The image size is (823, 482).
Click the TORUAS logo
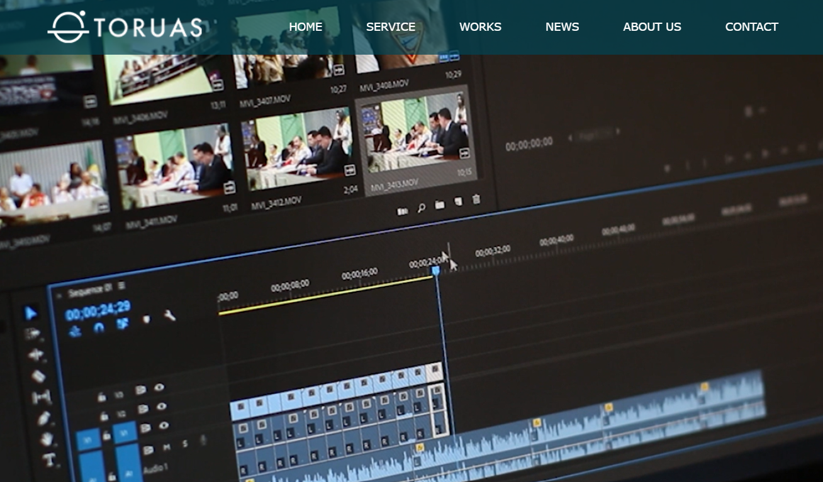tap(125, 26)
